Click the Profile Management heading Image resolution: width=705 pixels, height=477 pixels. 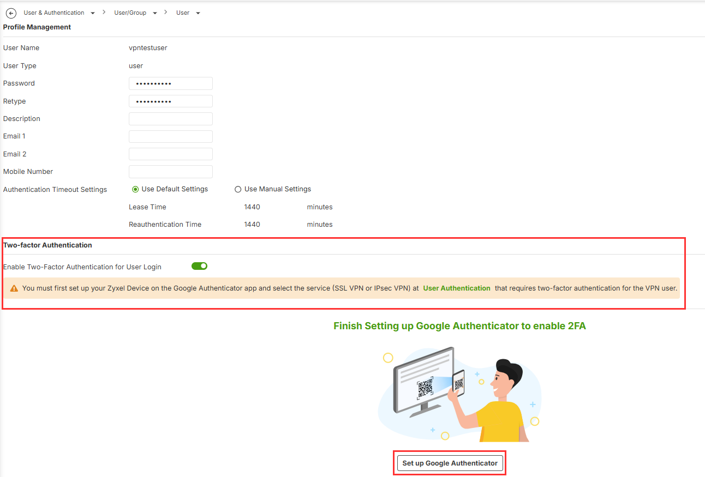point(37,27)
